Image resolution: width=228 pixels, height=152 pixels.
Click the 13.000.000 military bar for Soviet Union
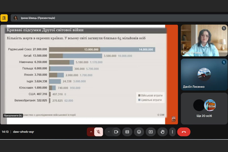[x=74, y=49]
